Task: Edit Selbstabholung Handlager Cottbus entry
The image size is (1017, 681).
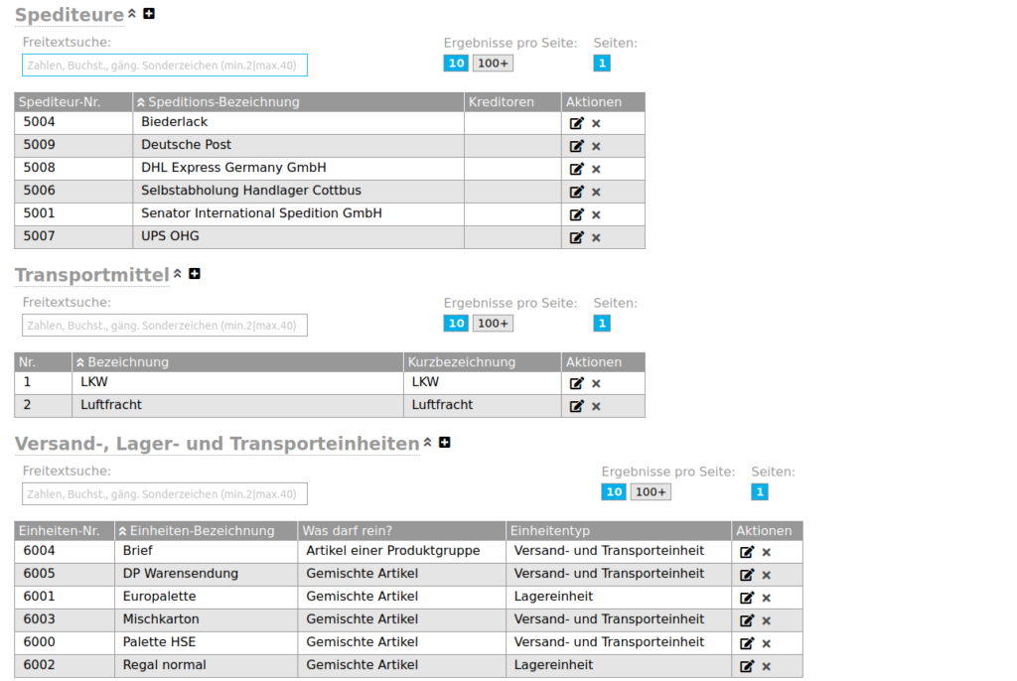Action: 577,192
